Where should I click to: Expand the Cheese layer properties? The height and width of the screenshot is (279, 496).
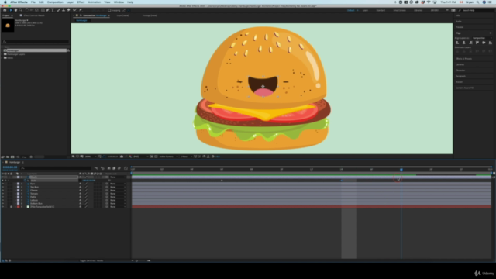(15, 191)
